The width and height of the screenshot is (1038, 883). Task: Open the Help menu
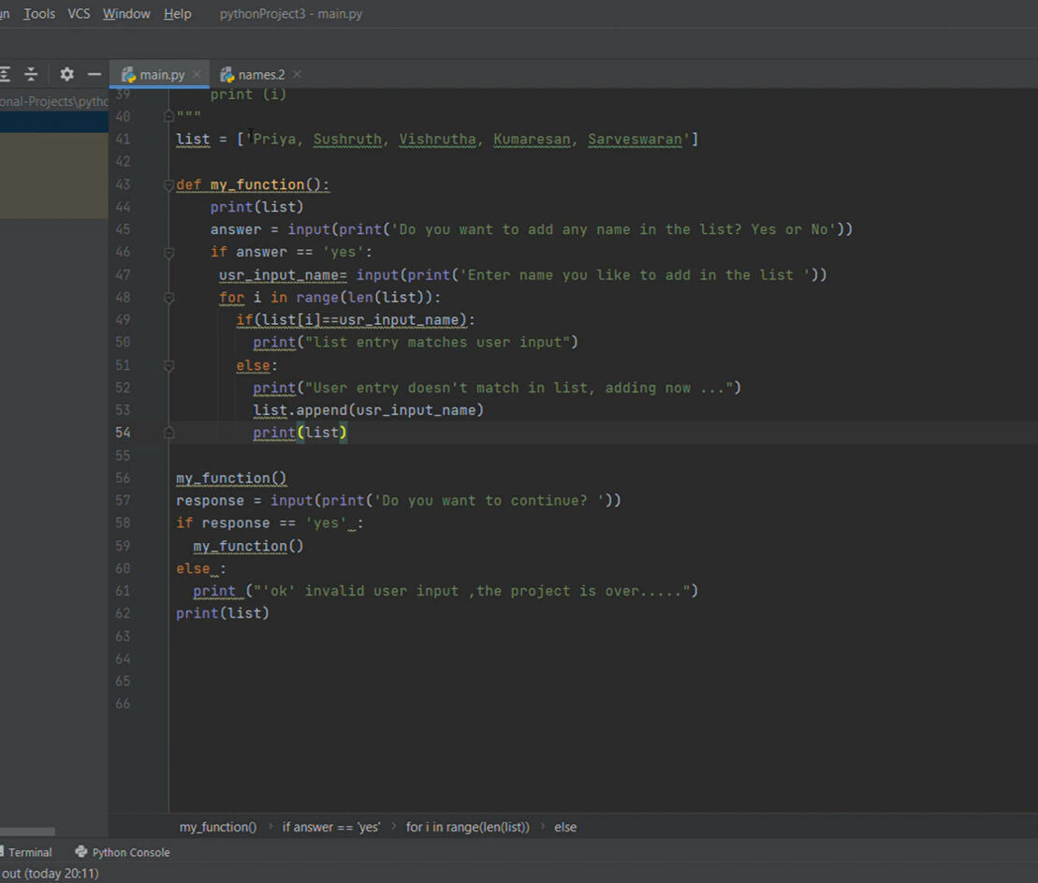coord(177,14)
